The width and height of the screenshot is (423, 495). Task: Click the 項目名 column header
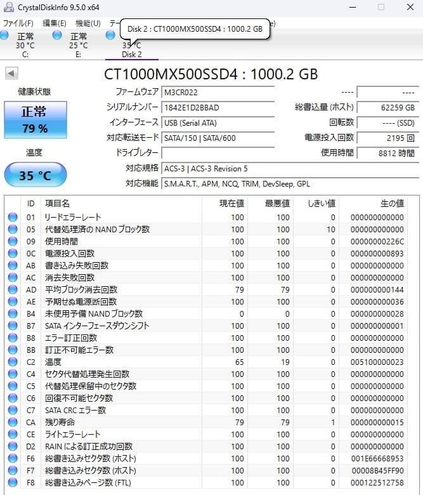point(121,203)
